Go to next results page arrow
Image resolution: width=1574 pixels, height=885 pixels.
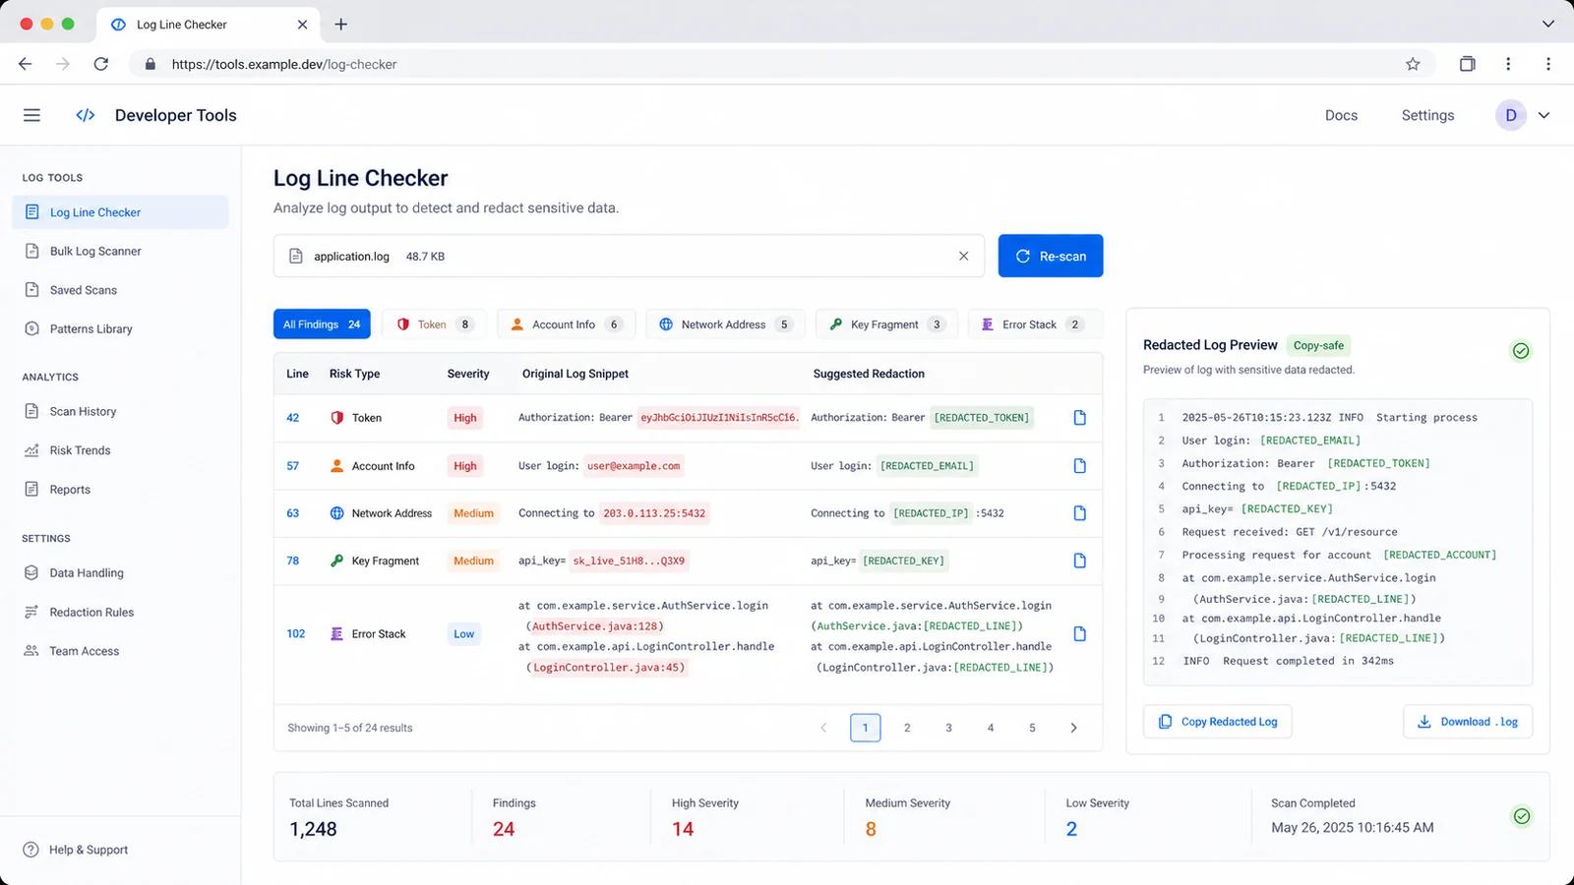coord(1073,728)
